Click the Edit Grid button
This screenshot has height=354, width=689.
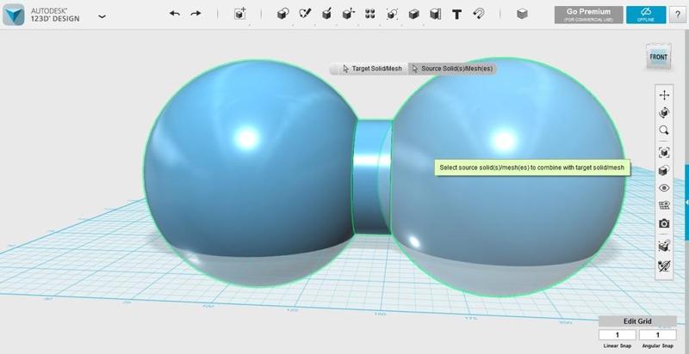coord(637,321)
